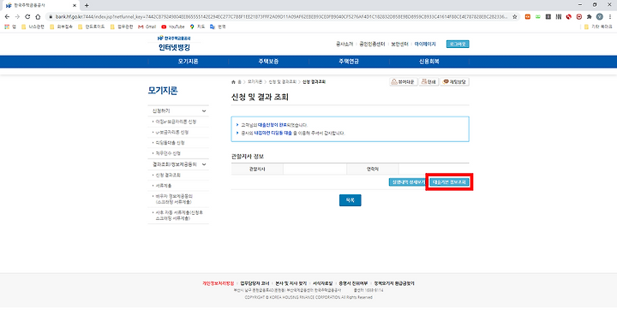
Task: Open the browser home page icon
Action: tap(38, 16)
